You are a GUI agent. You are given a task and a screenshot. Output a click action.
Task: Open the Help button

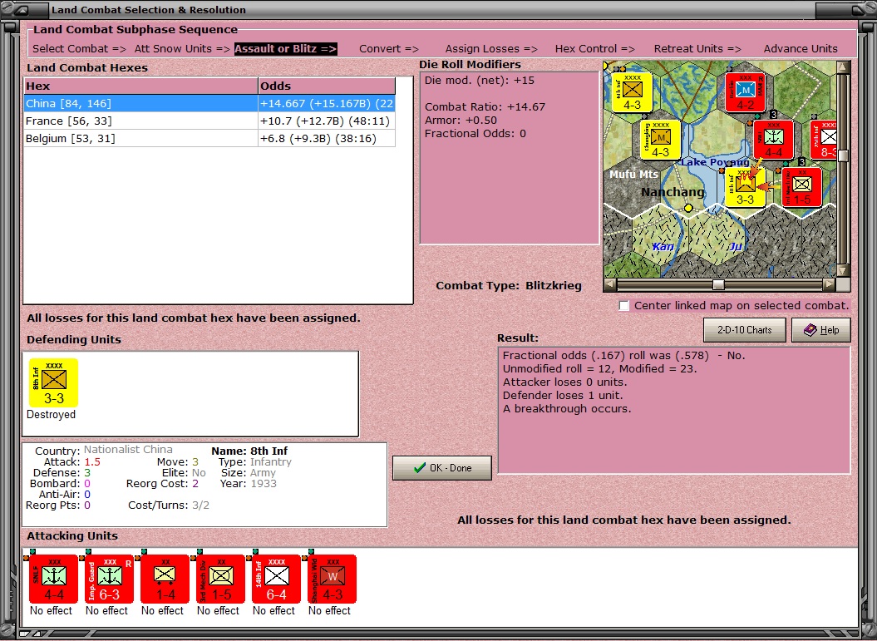(821, 330)
